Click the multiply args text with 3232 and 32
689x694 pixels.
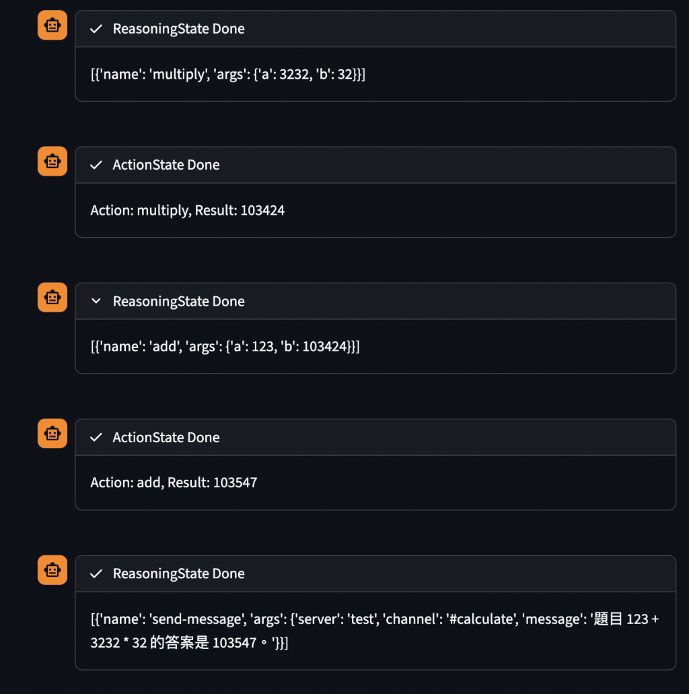click(228, 74)
